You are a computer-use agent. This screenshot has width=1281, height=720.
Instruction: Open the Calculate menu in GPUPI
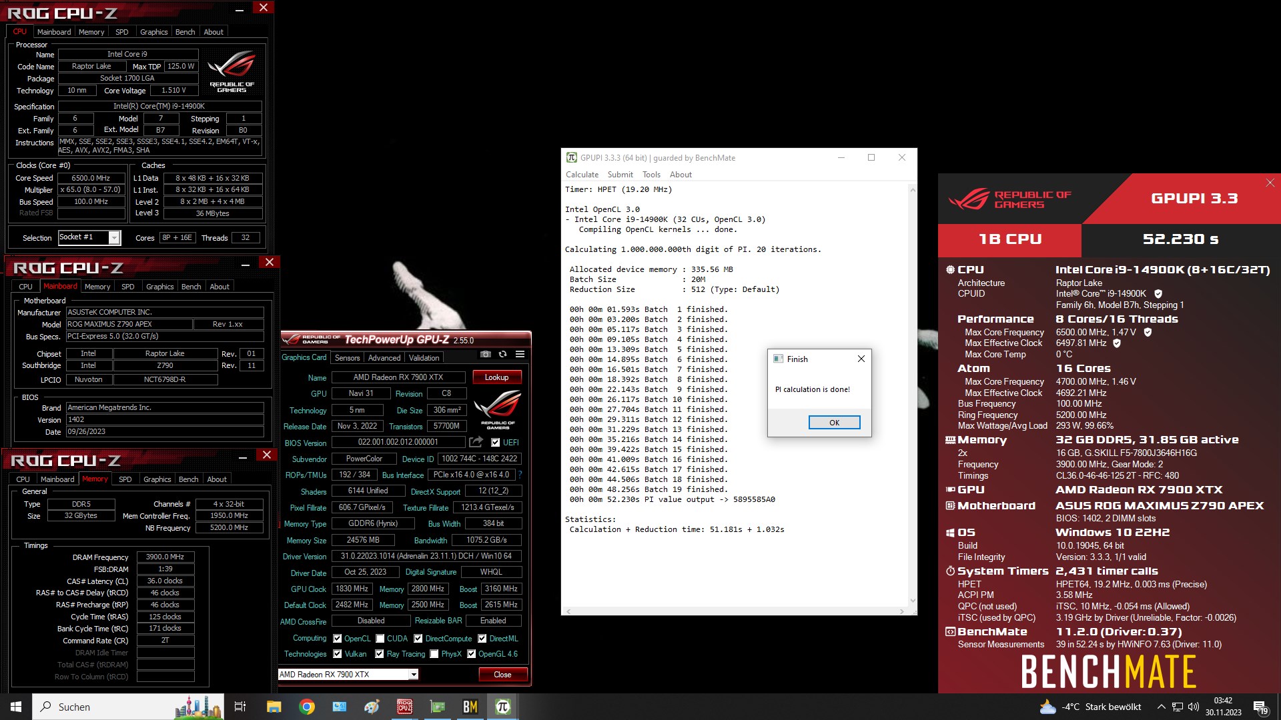click(x=582, y=175)
